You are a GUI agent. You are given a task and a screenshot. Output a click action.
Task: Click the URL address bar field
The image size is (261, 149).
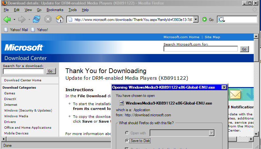click(x=133, y=20)
